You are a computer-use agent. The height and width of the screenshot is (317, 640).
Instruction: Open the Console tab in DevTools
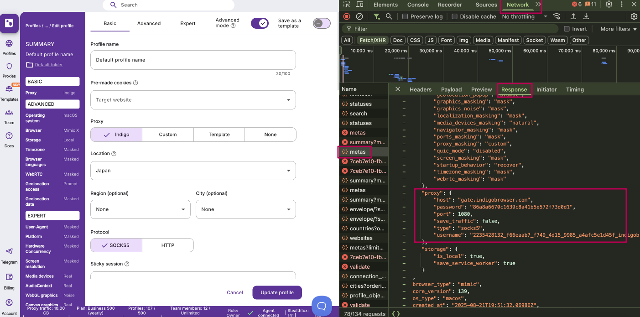pos(418,5)
